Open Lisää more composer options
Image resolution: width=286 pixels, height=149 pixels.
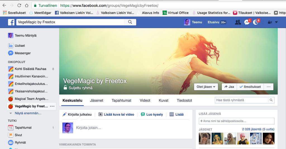point(177,115)
